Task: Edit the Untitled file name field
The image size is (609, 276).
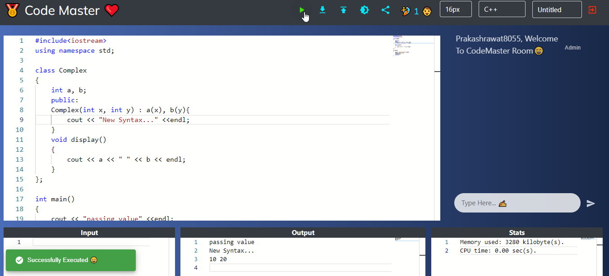Action: [x=557, y=9]
